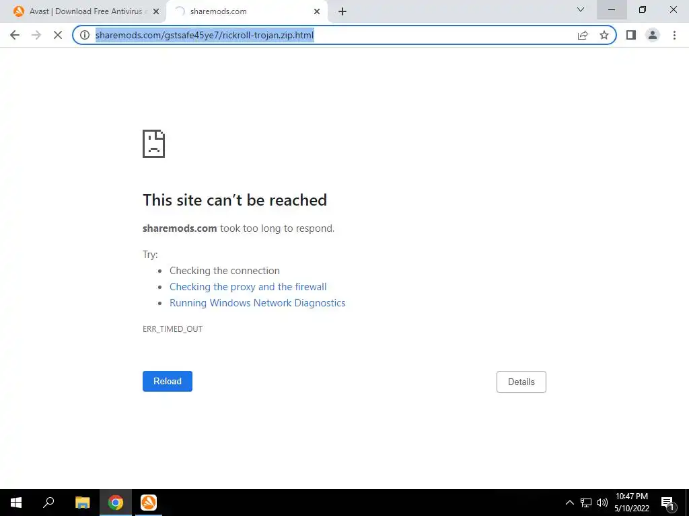Viewport: 689px width, 516px height.
Task: Open the volume tray icon
Action: pyautogui.click(x=602, y=503)
